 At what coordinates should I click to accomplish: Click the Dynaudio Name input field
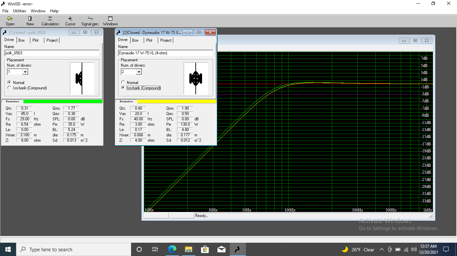tap(166, 53)
